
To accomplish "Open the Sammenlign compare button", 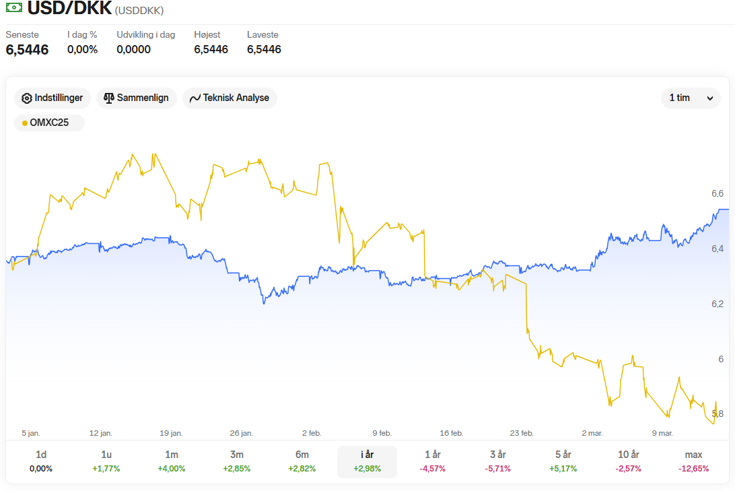I will click(137, 98).
